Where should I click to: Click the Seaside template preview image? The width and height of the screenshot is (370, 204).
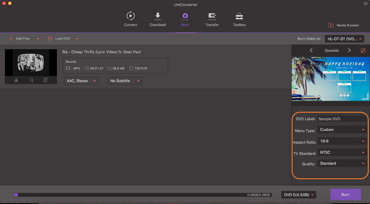pos(330,79)
